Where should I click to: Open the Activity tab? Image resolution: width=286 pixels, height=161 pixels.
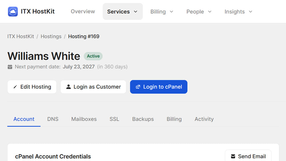click(204, 119)
